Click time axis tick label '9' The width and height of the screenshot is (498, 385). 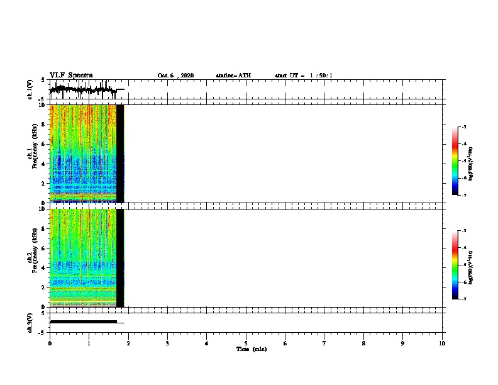pos(402,343)
